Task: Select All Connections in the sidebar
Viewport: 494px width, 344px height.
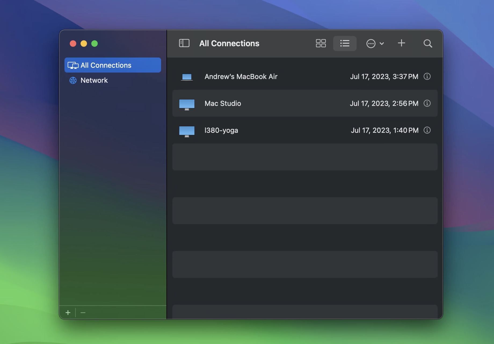Action: [106, 65]
